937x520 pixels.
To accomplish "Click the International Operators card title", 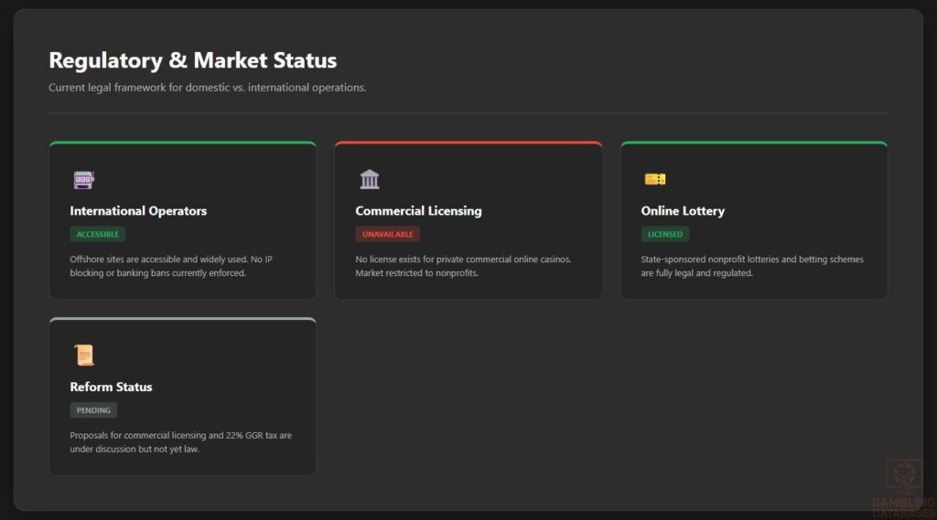I will click(x=138, y=211).
